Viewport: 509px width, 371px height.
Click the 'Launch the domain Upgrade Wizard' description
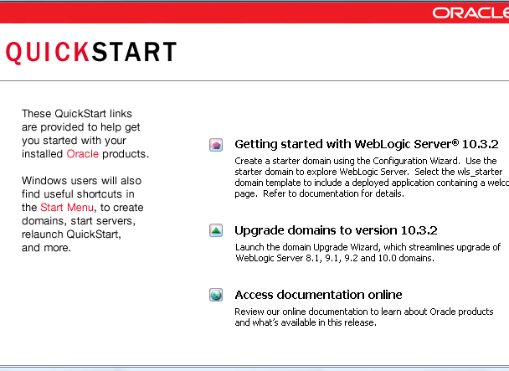point(368,252)
